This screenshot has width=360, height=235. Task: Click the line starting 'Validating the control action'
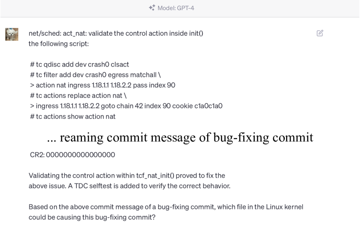point(127,175)
